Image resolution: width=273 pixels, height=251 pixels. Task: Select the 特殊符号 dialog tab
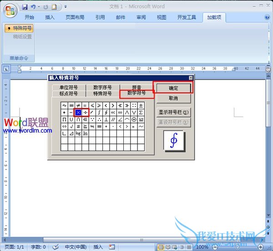point(102,93)
